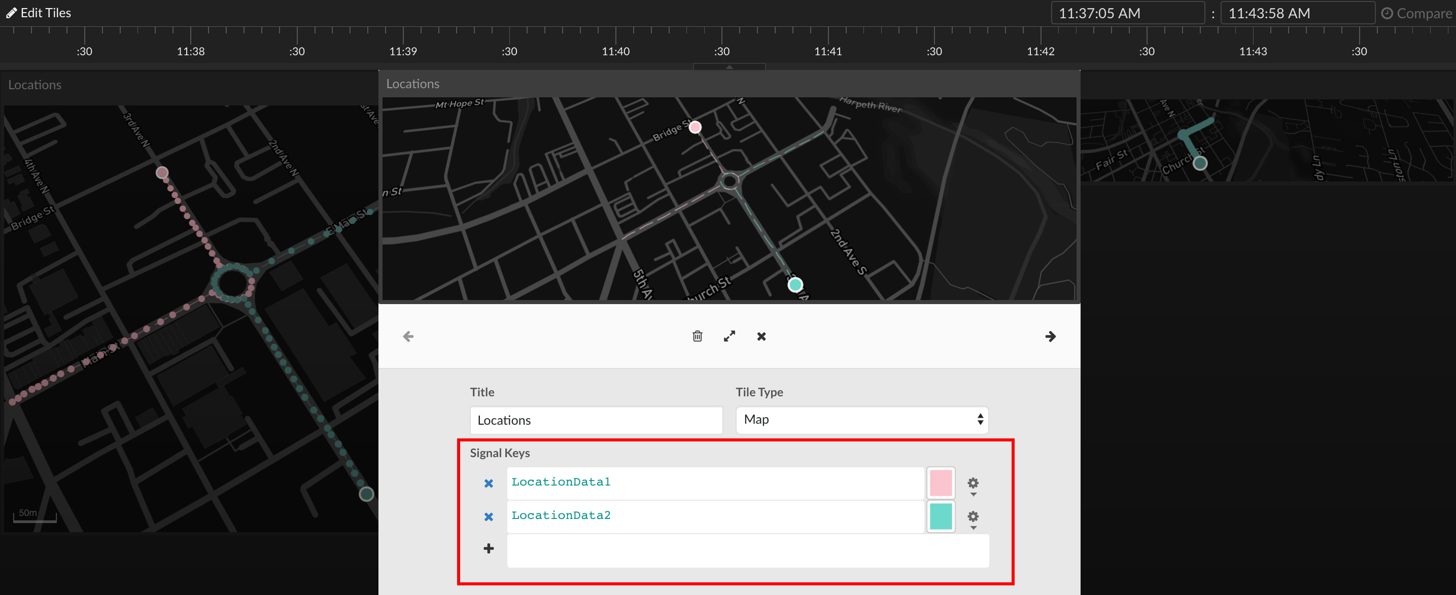
Task: Click the Edit Tiles button
Action: click(x=39, y=13)
